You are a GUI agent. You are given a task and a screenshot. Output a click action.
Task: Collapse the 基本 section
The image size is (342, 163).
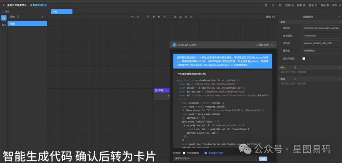click(x=339, y=22)
